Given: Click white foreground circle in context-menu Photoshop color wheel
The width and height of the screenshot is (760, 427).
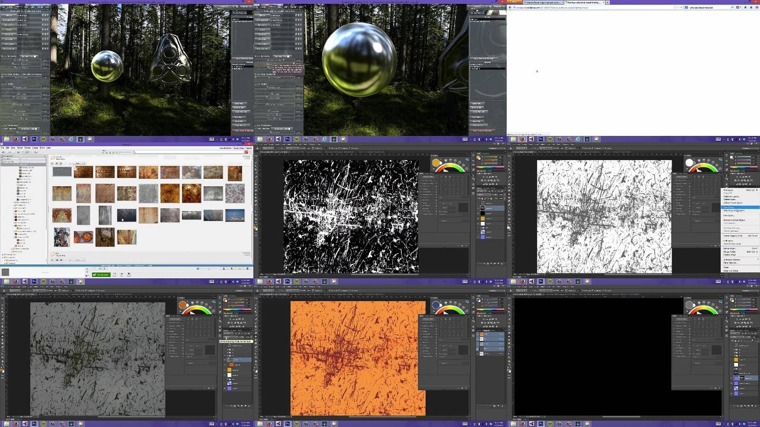Looking at the screenshot, I should [x=689, y=162].
